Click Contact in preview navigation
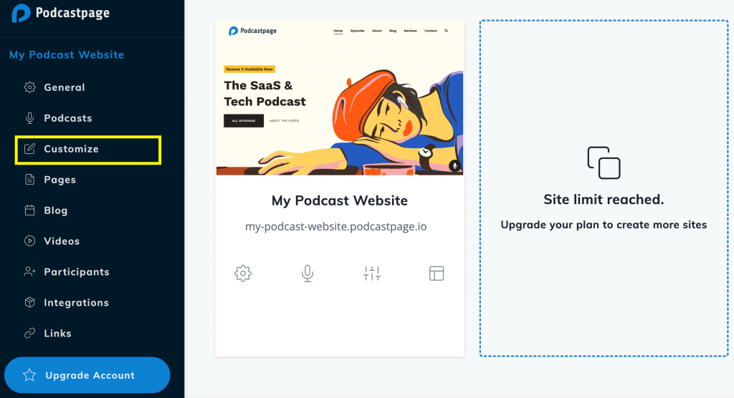 [431, 31]
